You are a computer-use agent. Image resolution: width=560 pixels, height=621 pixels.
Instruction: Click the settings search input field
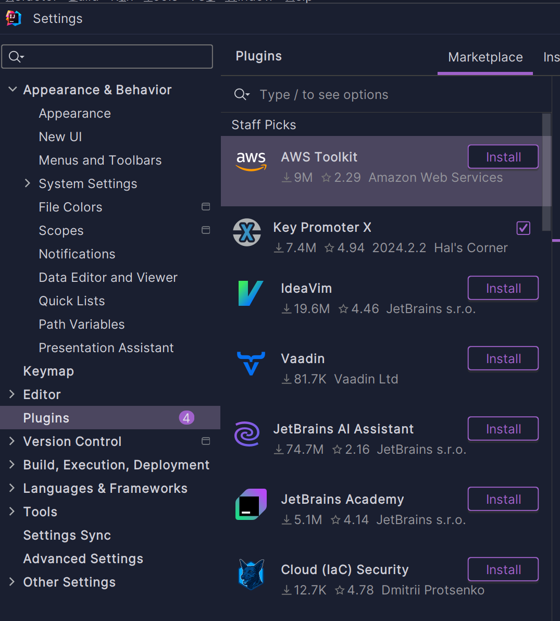coord(107,57)
